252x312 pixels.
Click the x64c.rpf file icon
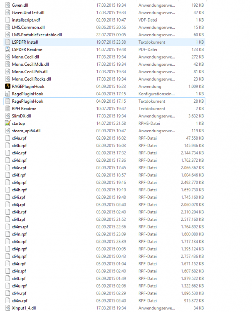click(x=7, y=153)
